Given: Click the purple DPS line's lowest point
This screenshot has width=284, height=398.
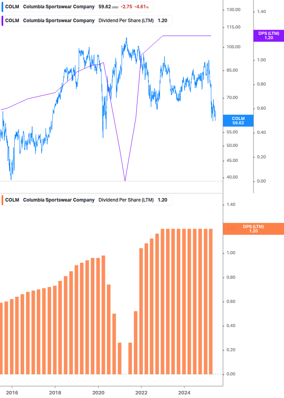Looking at the screenshot, I should (x=125, y=181).
